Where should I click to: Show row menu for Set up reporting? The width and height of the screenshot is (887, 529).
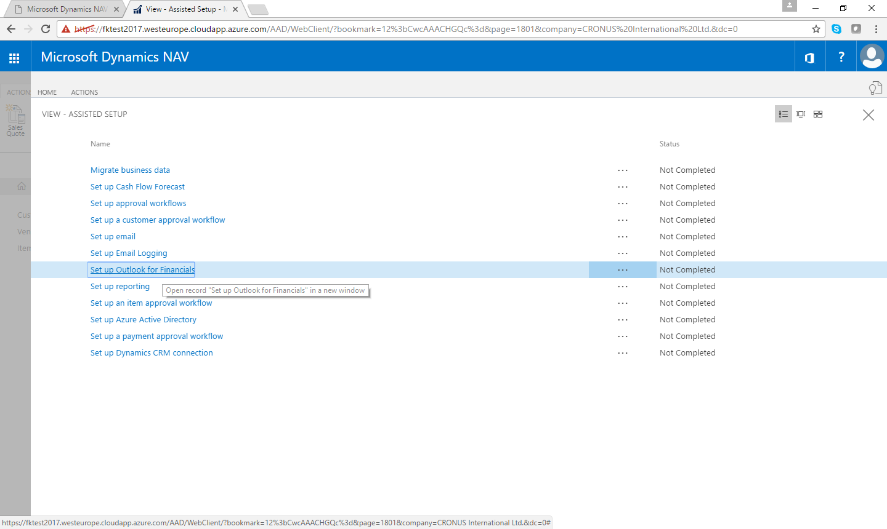(x=623, y=287)
